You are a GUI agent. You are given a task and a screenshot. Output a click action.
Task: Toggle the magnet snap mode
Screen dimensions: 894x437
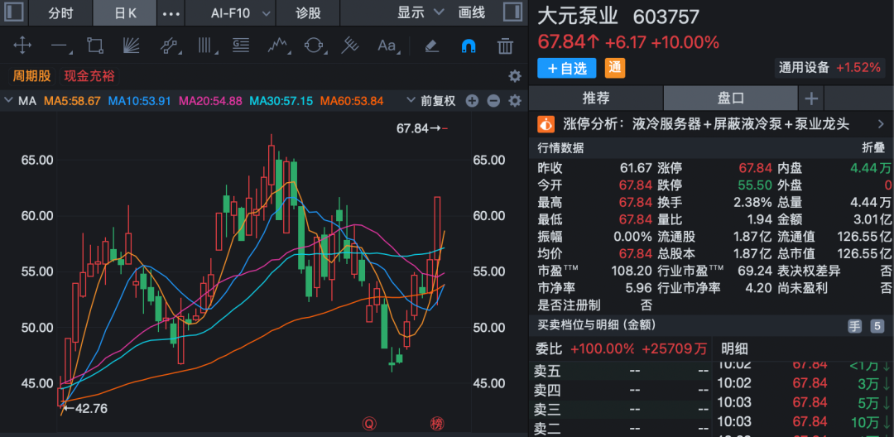[x=468, y=45]
